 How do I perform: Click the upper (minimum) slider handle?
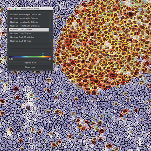tap(10, 52)
